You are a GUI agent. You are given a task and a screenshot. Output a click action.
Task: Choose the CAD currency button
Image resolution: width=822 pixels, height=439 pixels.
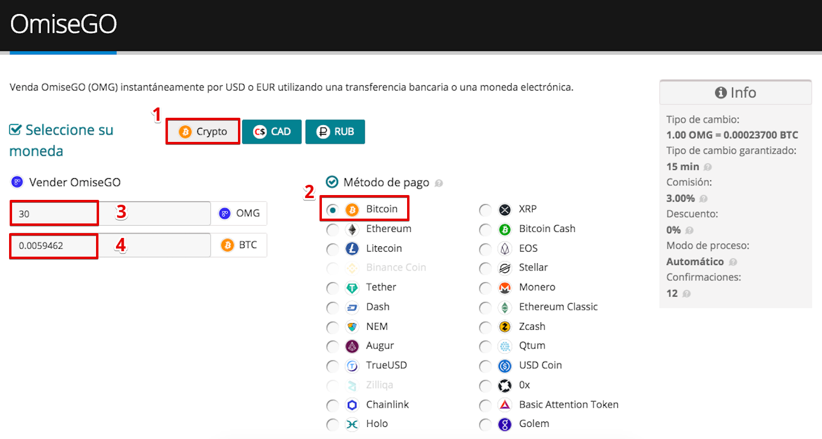(272, 132)
